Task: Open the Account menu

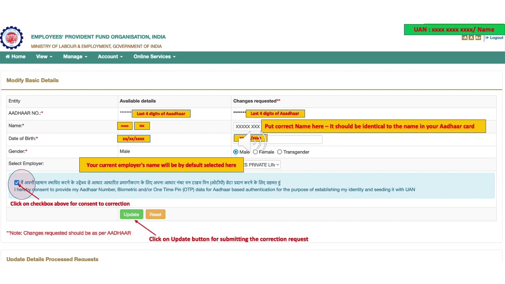Action: pyautogui.click(x=110, y=56)
